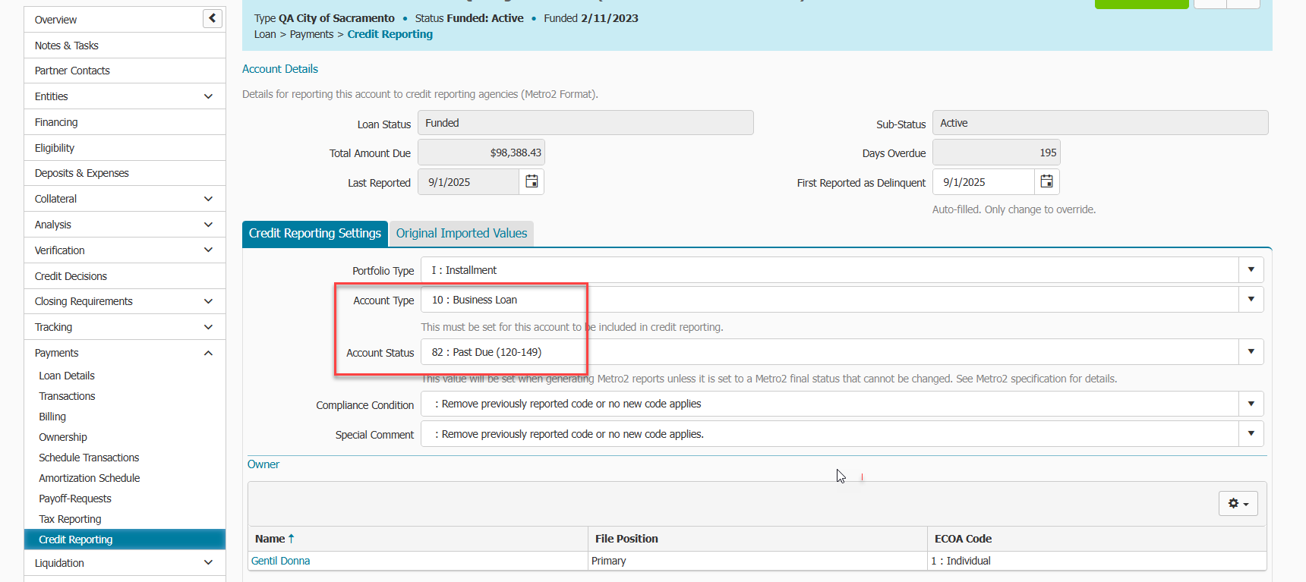The height and width of the screenshot is (582, 1306).
Task: Select Loan Details under Payments
Action: [67, 376]
